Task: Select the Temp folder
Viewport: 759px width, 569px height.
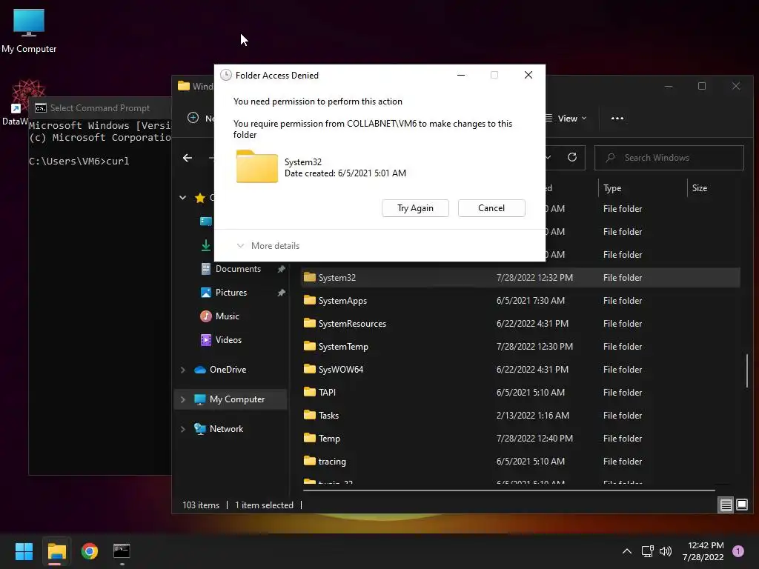Action: click(x=329, y=439)
